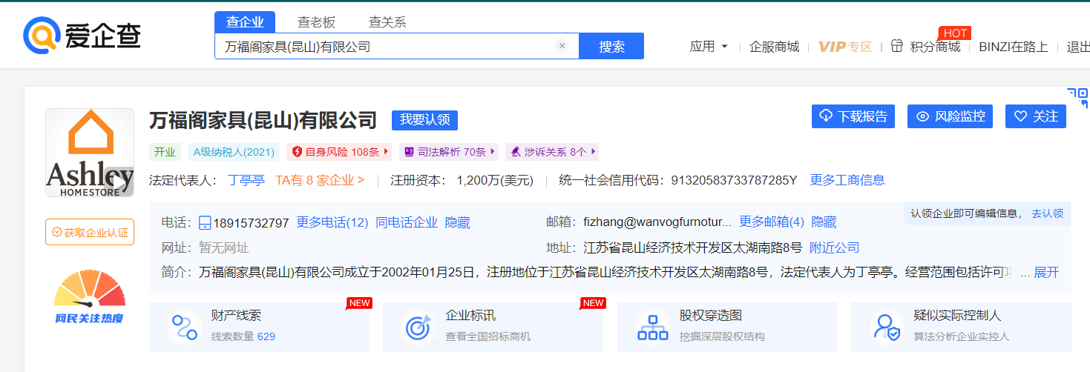
Task: Play the Ashley Homestore logo video thumbnail
Action: [x=90, y=153]
